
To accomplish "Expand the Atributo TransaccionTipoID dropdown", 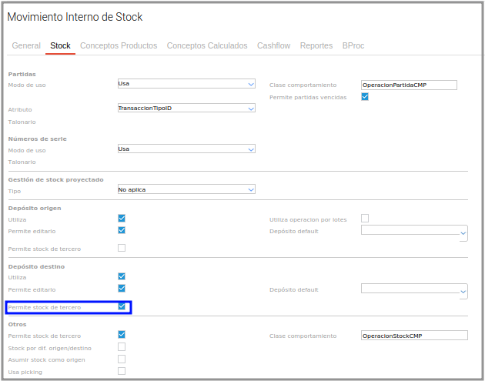I will point(186,109).
